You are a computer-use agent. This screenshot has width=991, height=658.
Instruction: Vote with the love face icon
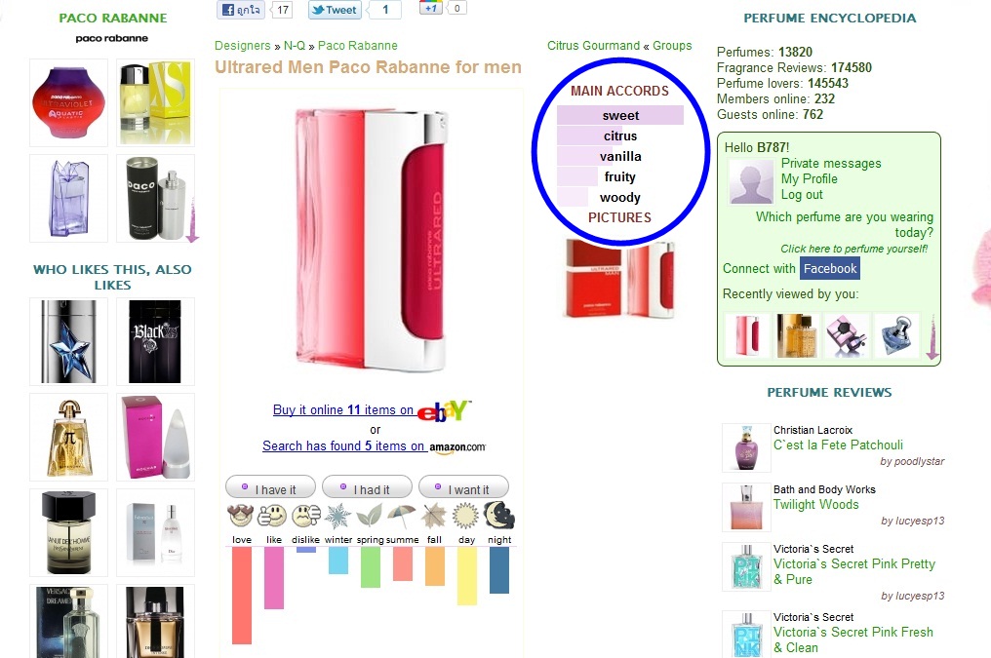pyautogui.click(x=241, y=516)
